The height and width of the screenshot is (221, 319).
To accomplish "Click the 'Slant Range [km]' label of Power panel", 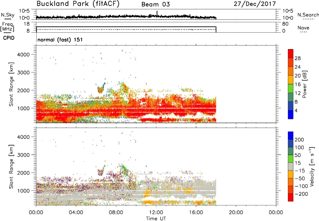I will coord(11,84).
